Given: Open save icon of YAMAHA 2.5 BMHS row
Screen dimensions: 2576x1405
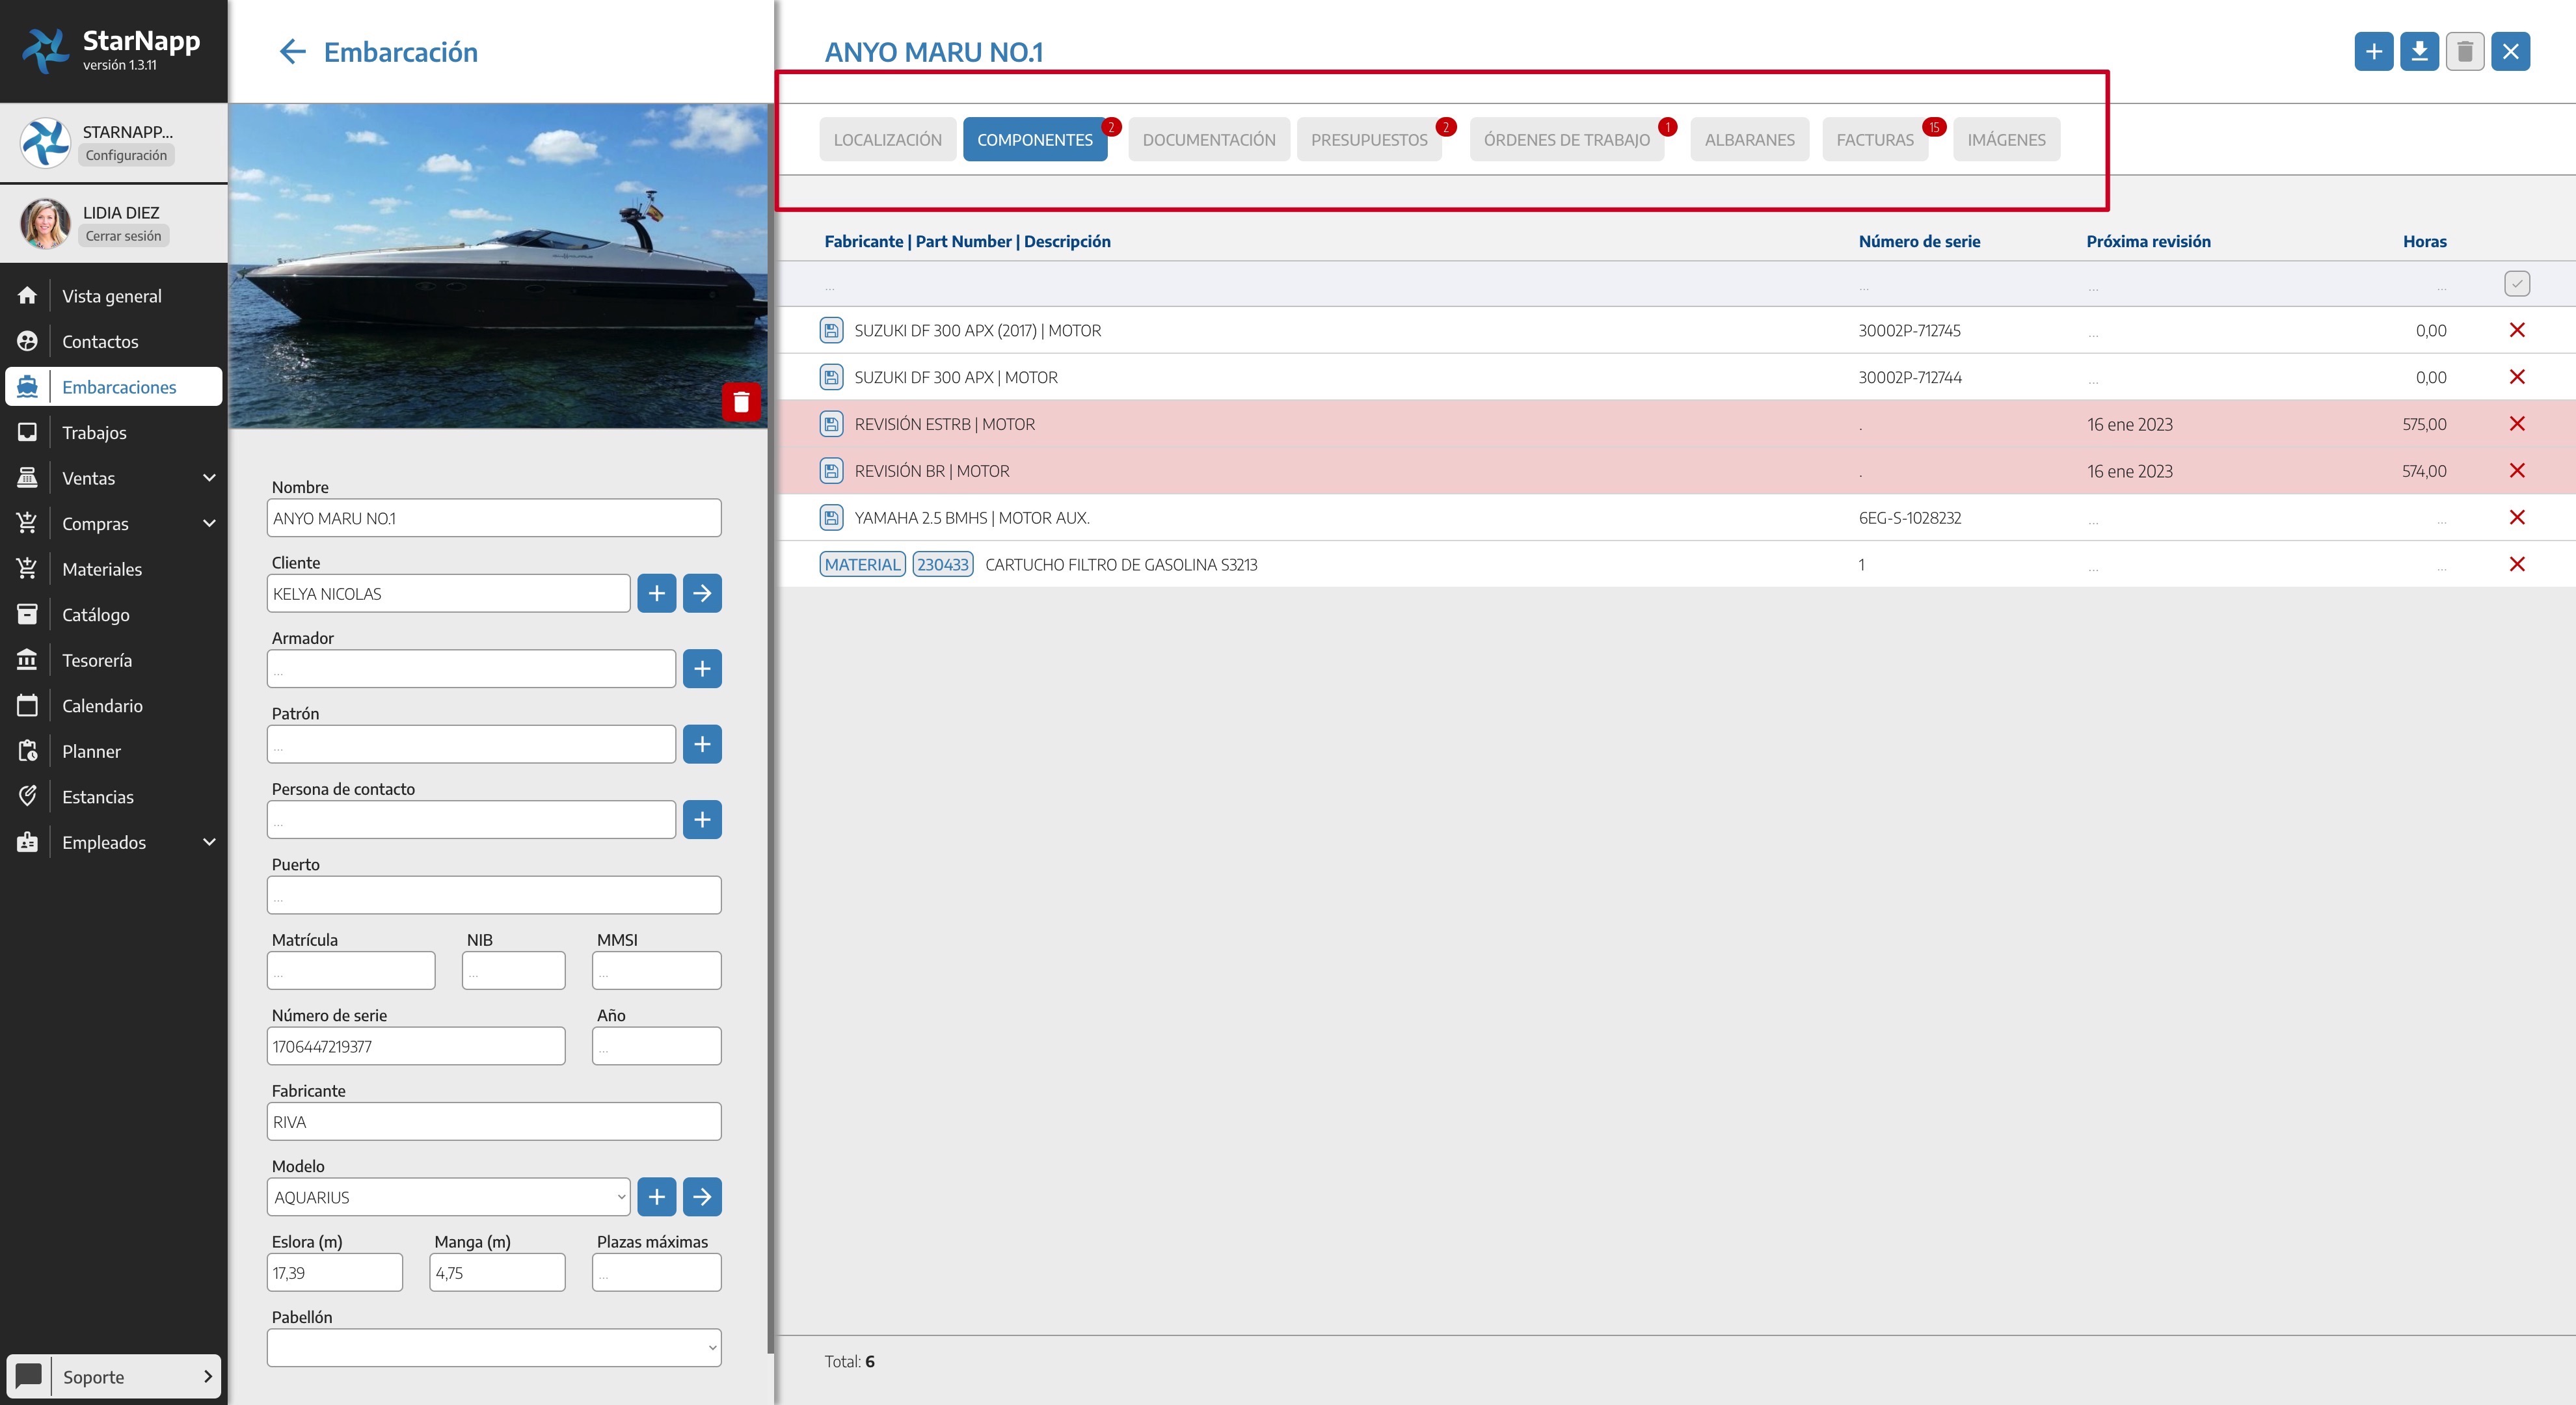Looking at the screenshot, I should pyautogui.click(x=831, y=518).
